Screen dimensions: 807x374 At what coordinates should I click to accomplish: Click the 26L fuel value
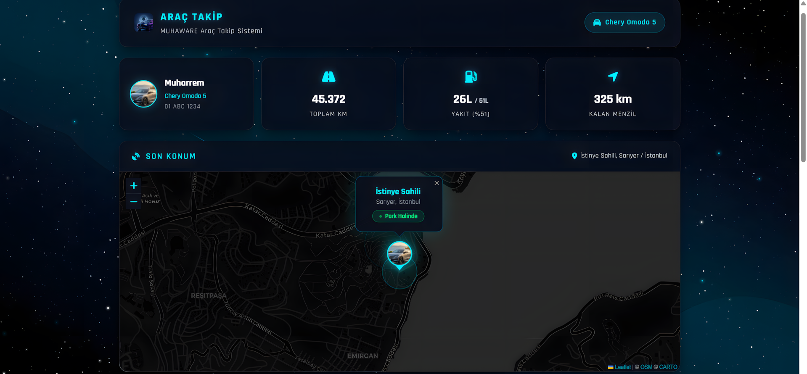(x=462, y=99)
